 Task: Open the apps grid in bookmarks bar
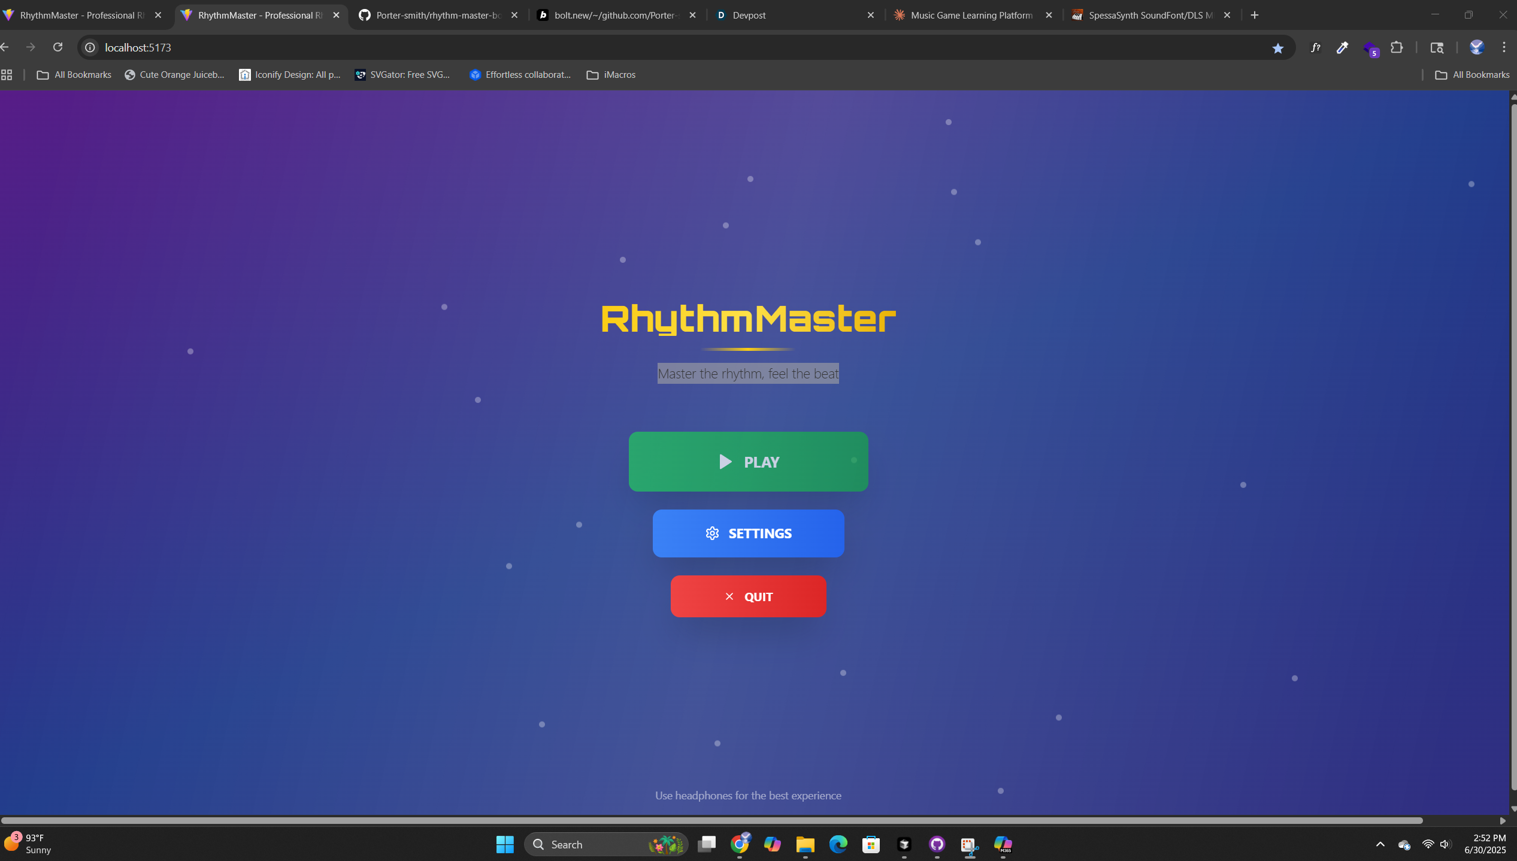pyautogui.click(x=7, y=75)
